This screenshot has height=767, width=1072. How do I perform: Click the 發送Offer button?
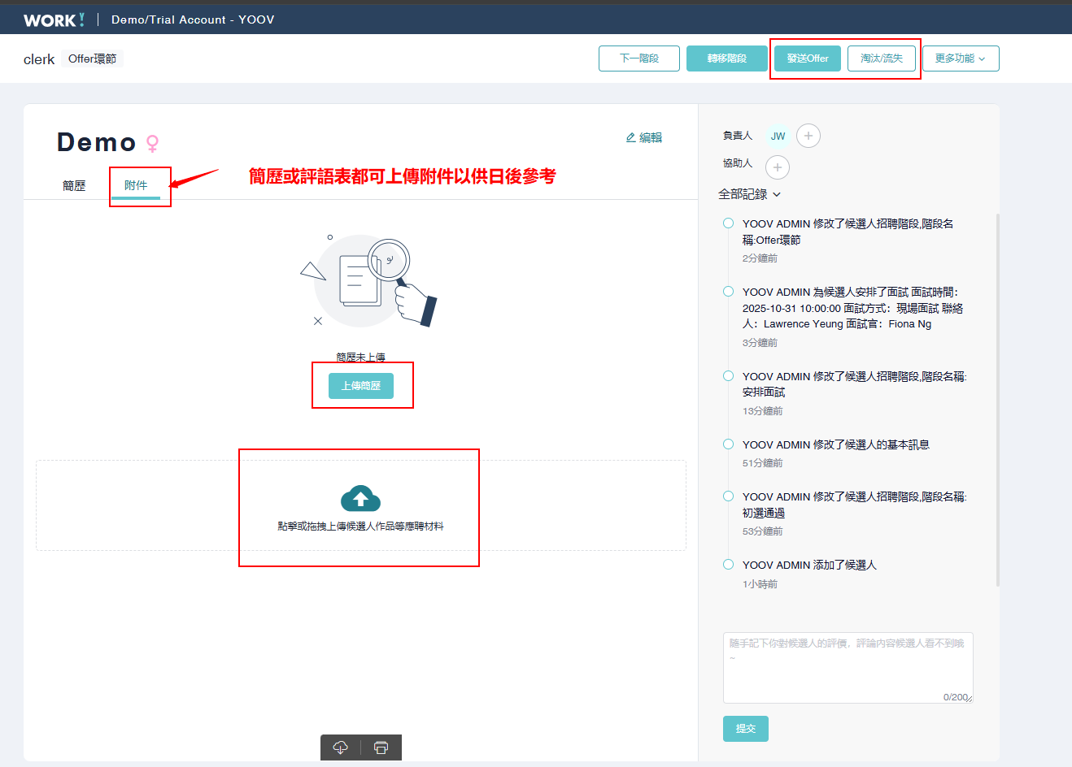pos(807,58)
